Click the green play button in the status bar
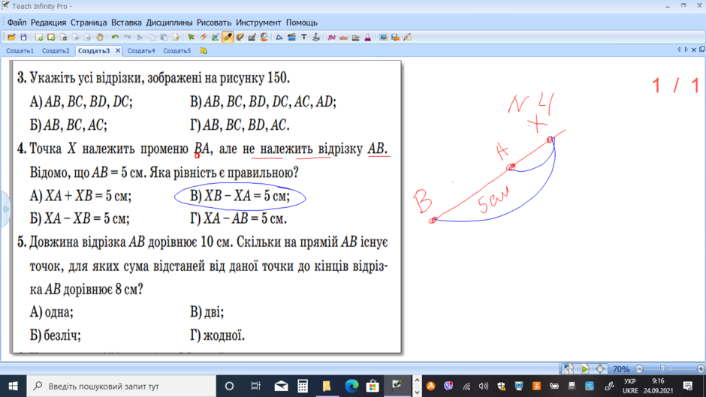The image size is (706, 397). click(x=584, y=369)
